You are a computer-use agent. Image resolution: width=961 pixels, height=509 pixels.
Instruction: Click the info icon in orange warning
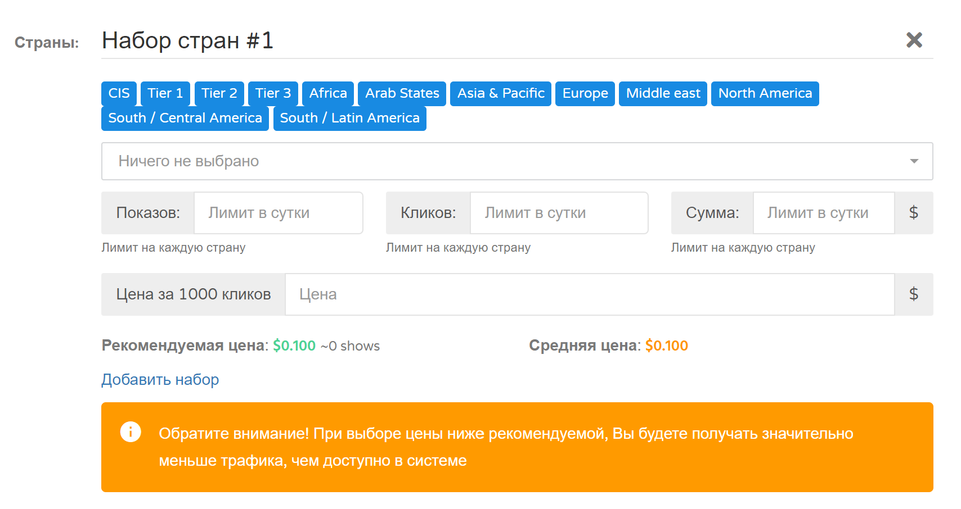[131, 432]
